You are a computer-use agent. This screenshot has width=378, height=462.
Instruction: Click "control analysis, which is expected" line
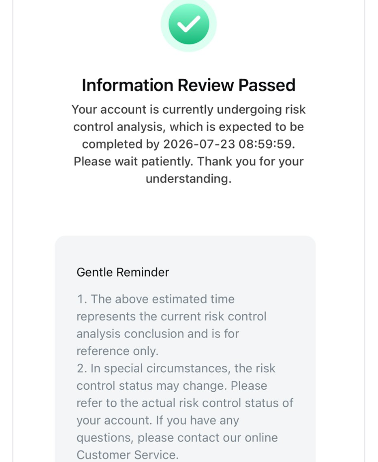pos(189,127)
